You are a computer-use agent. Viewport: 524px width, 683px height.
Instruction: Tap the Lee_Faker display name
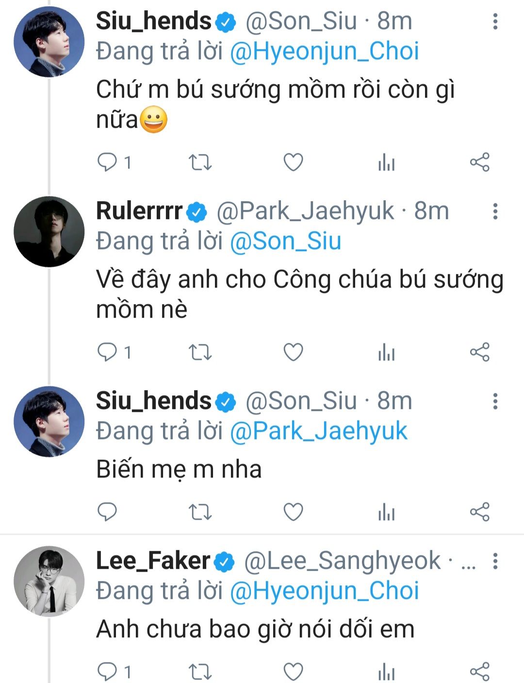coord(153,561)
